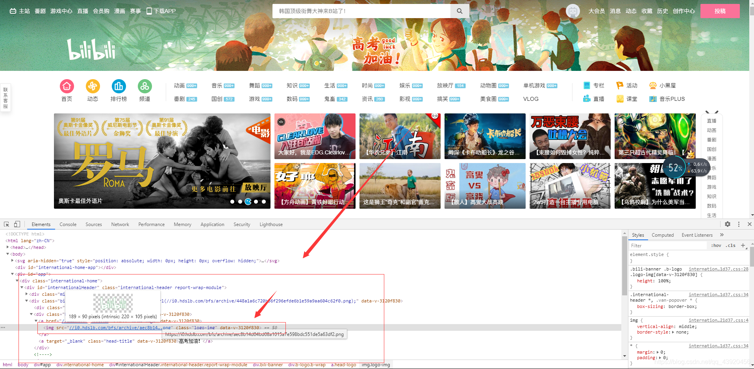Expand the head element node
This screenshot has width=754, height=369.
coord(8,247)
